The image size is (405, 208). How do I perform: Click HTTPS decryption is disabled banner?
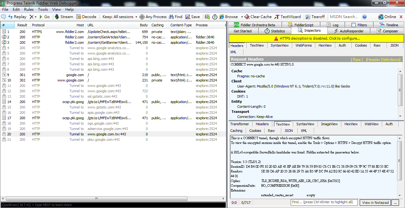(316, 38)
